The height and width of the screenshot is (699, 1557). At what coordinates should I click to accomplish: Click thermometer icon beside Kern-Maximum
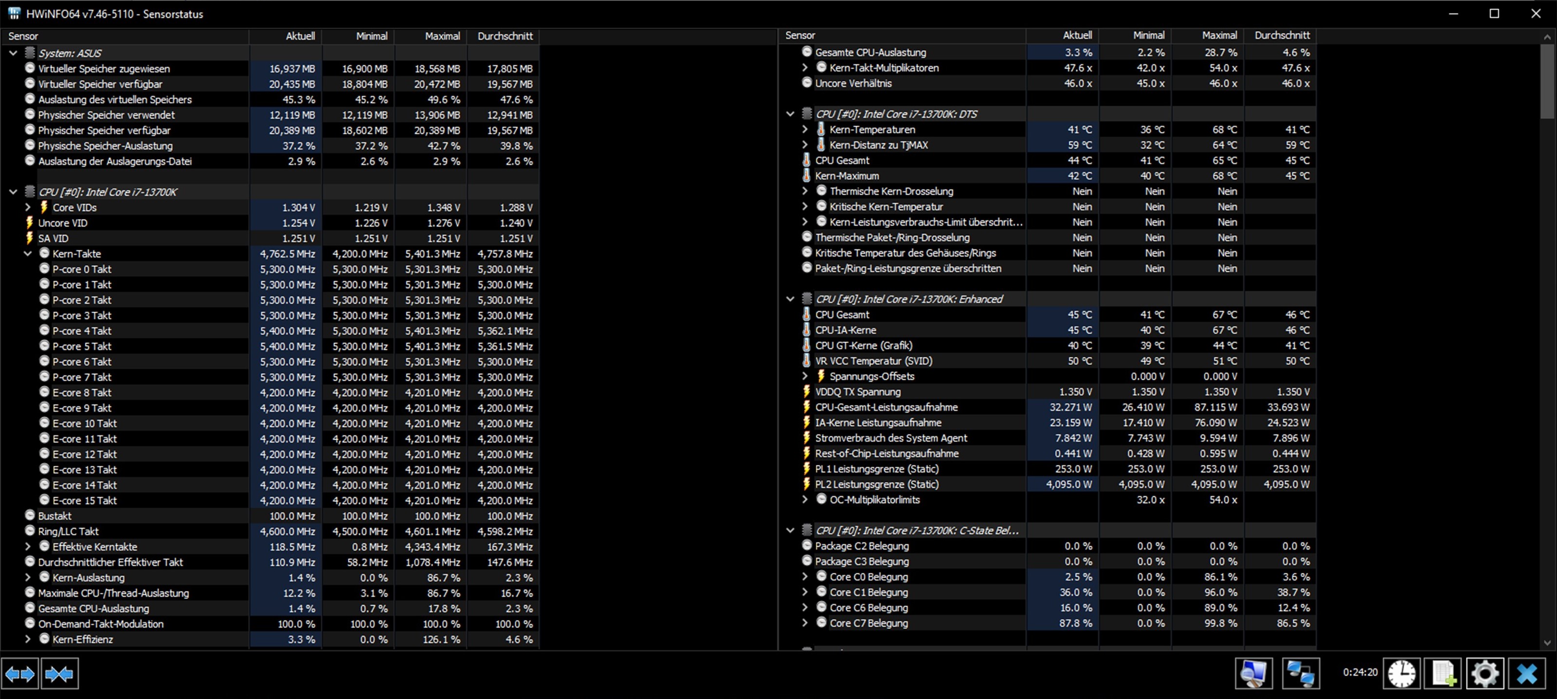[x=806, y=175]
